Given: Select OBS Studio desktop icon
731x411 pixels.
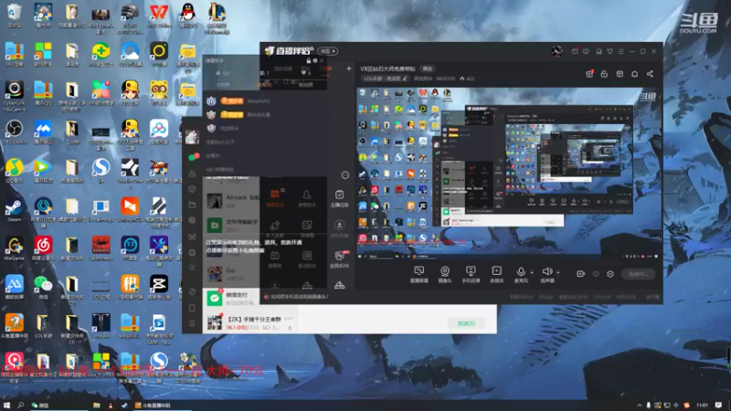Looking at the screenshot, I should pos(14,132).
